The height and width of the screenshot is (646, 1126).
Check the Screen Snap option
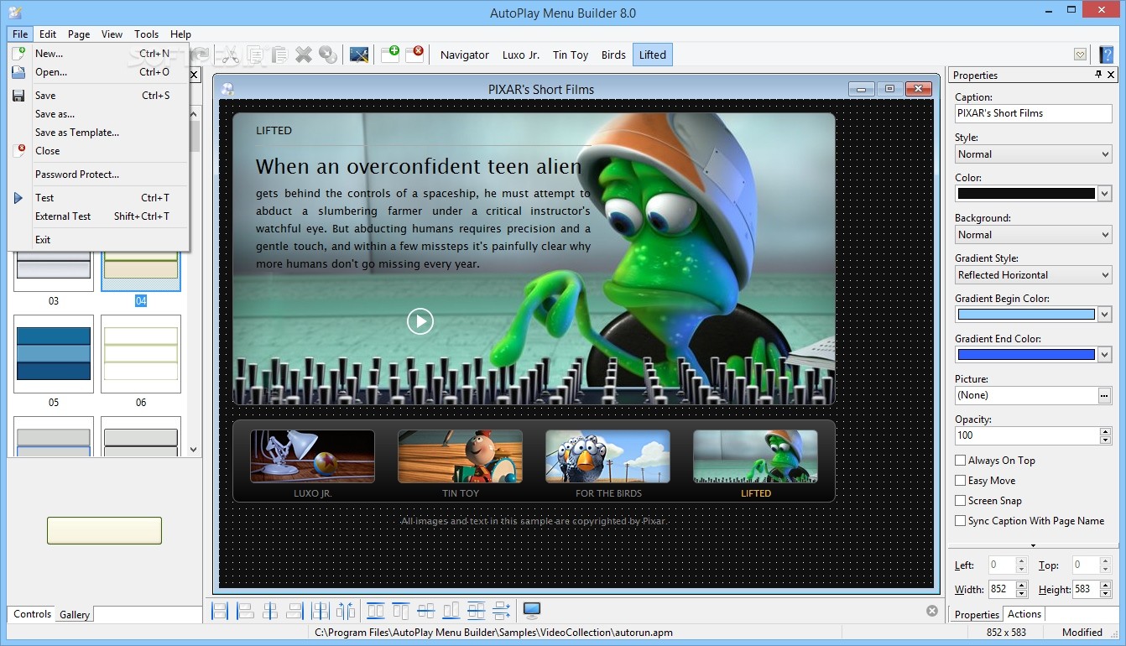tap(960, 501)
